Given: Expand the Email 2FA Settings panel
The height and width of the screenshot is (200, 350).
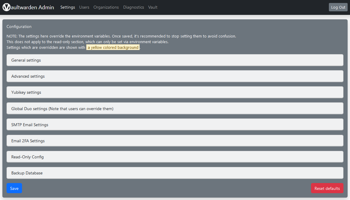Looking at the screenshot, I should (x=175, y=140).
